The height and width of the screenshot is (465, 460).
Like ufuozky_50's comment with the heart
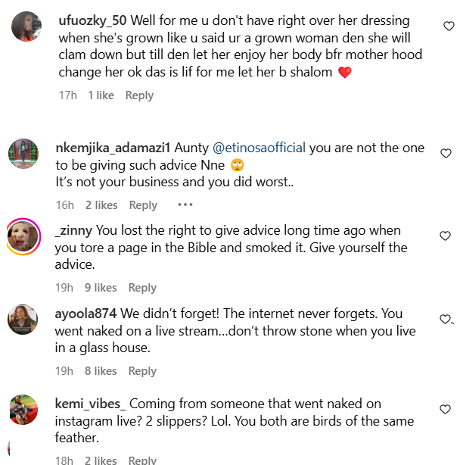click(447, 27)
